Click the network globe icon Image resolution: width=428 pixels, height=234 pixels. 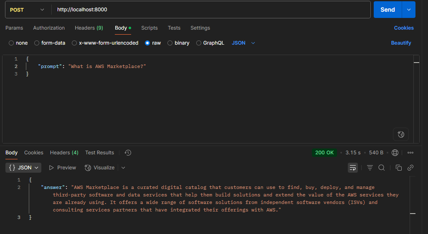(x=395, y=153)
